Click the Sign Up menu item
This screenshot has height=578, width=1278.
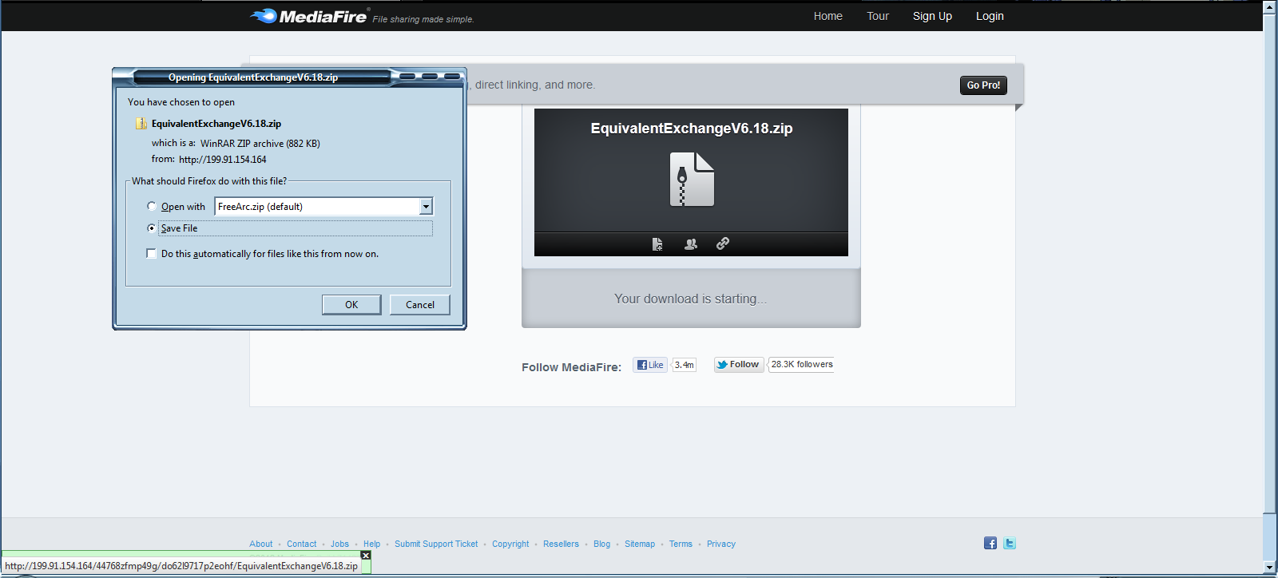click(x=932, y=16)
